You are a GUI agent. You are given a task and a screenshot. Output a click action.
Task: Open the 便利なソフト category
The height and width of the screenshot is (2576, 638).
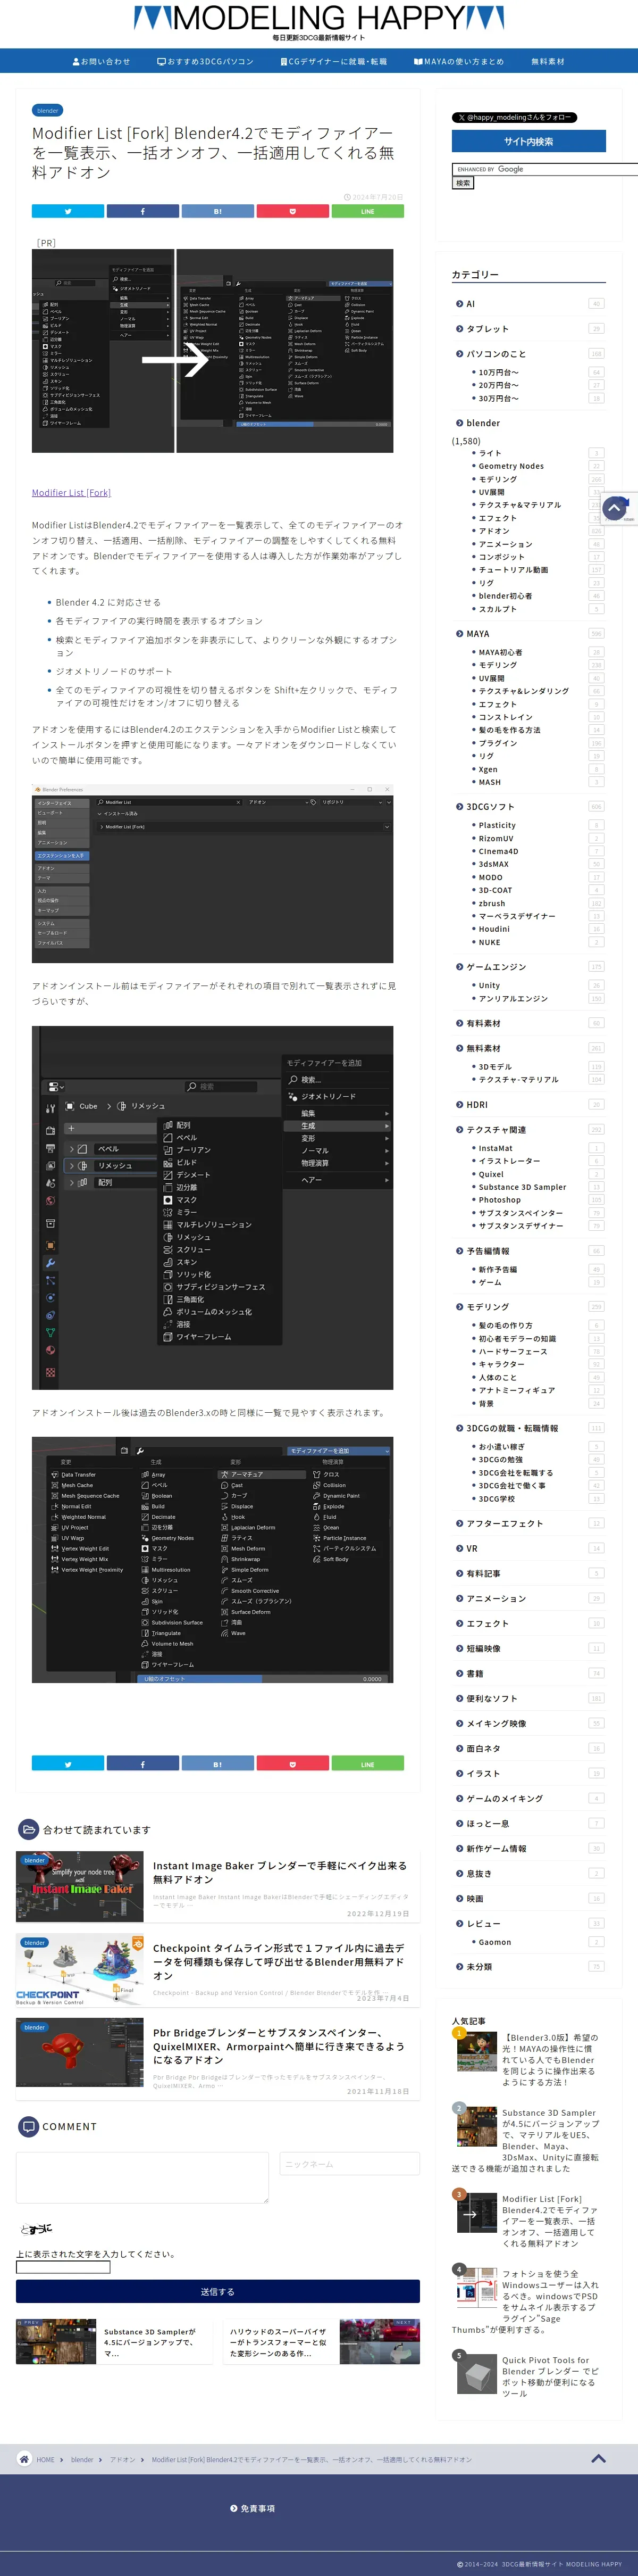pos(492,1698)
